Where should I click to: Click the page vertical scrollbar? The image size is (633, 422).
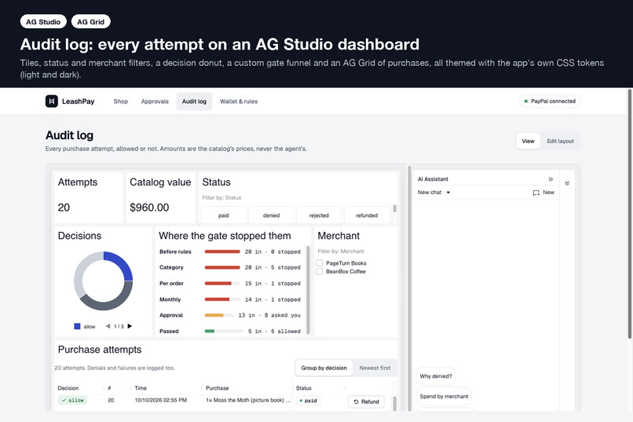pos(629,214)
